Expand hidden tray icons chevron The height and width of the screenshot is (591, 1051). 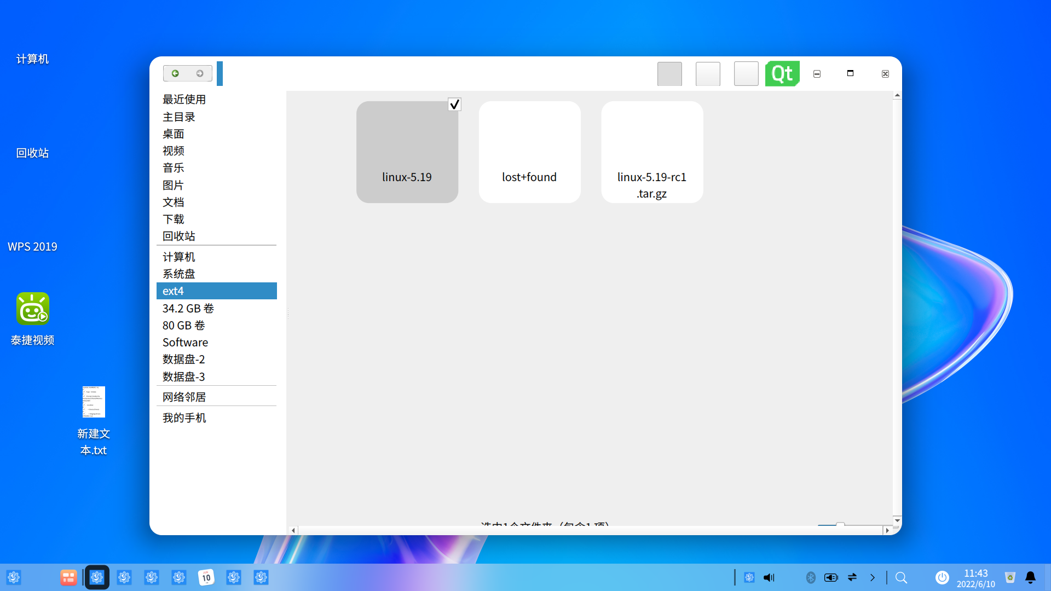pos(873,577)
